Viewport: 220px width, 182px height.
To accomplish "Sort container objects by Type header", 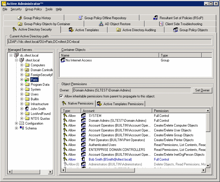I will (x=180, y=55).
